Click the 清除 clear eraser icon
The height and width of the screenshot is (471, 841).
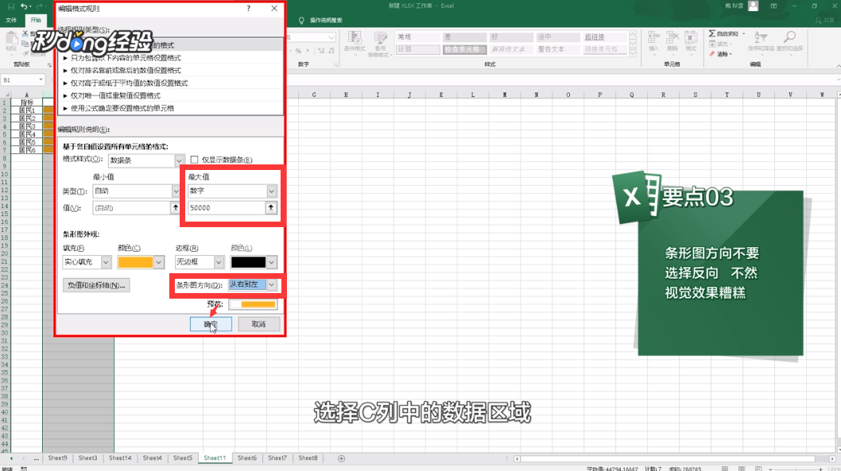click(x=712, y=53)
